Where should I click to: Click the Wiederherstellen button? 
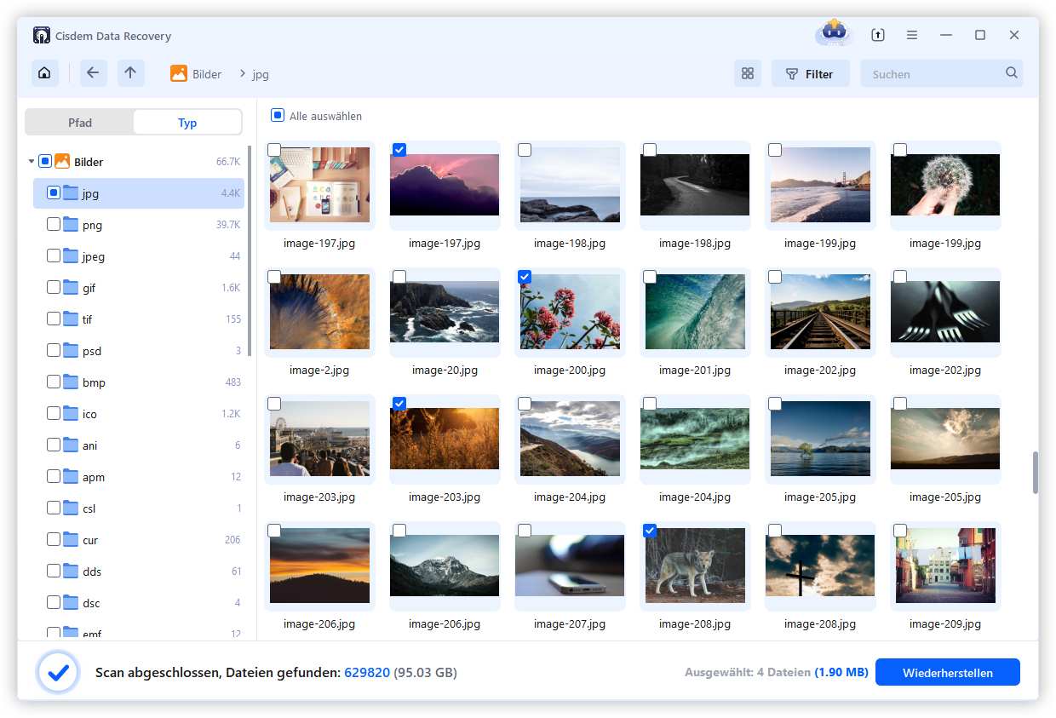(x=947, y=673)
